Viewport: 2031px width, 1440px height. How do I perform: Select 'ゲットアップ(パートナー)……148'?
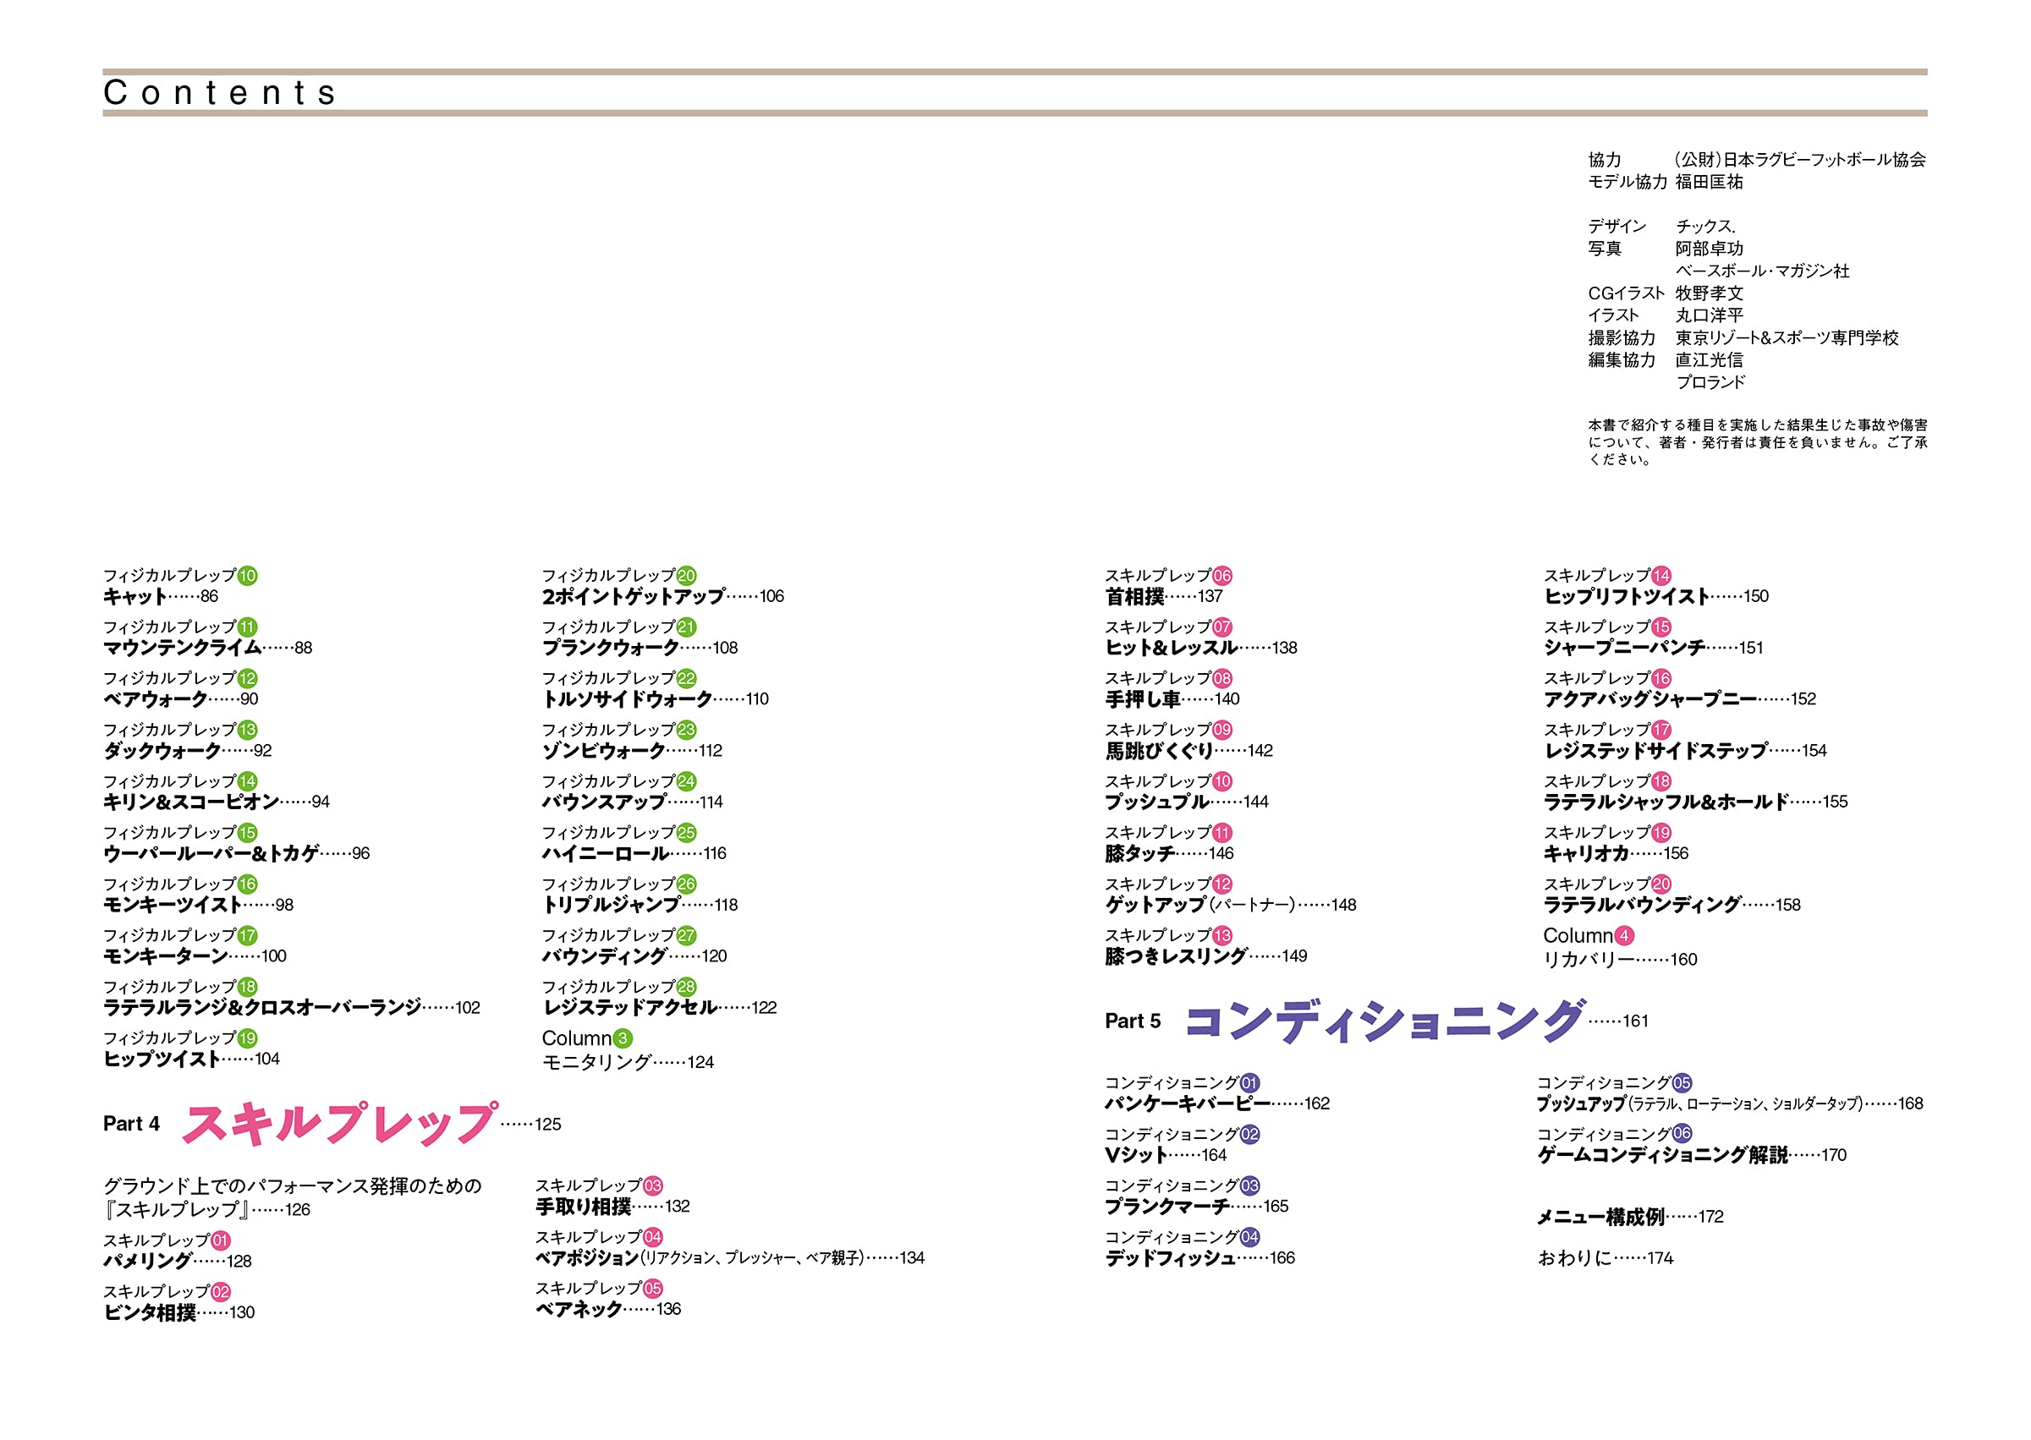coord(1230,905)
